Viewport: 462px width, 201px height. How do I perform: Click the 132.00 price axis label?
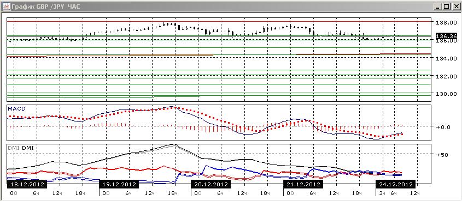point(447,76)
